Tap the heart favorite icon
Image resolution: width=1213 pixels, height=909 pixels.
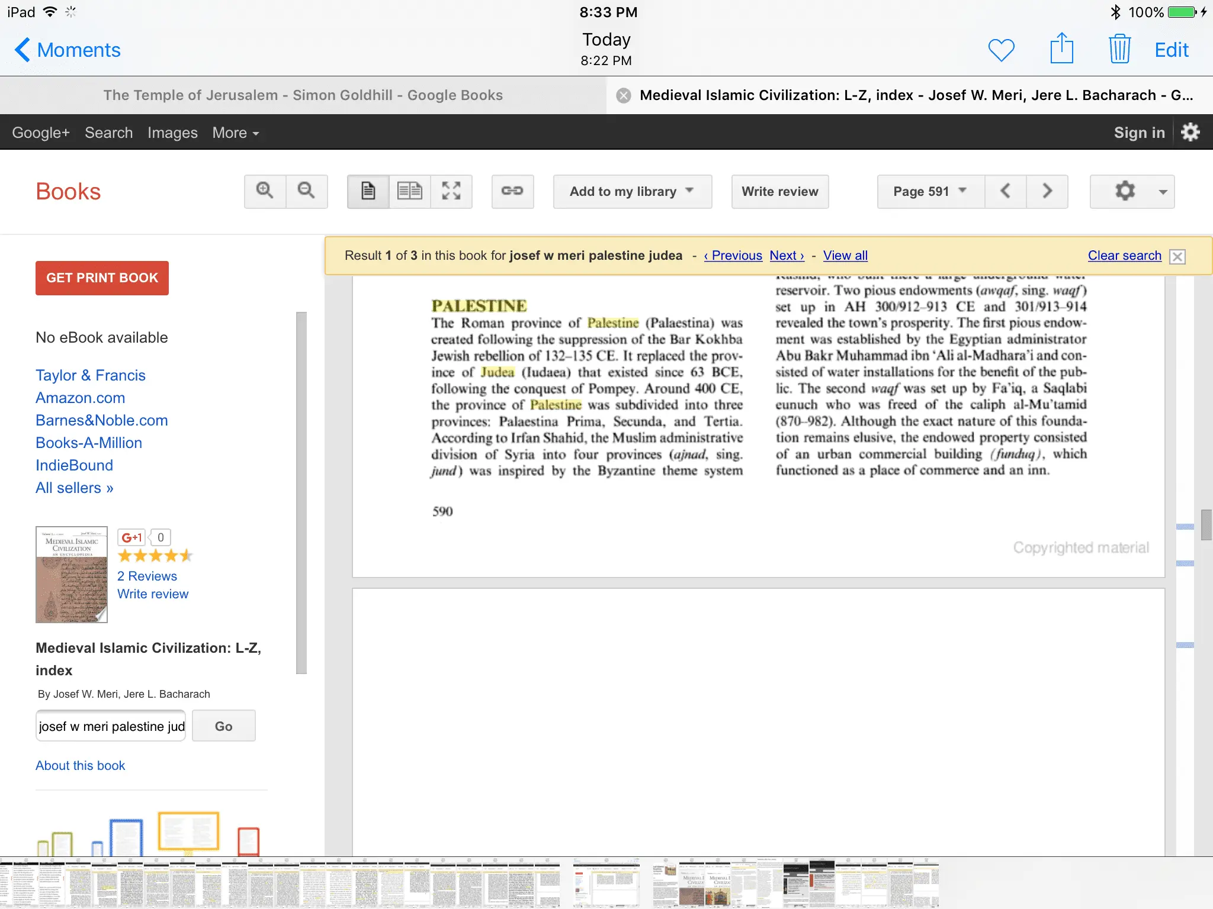coord(1001,50)
